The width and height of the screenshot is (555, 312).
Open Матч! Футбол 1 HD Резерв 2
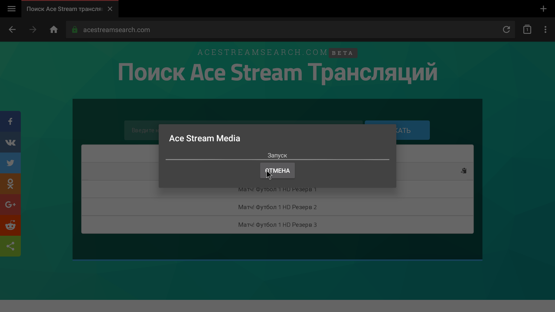coord(277,207)
